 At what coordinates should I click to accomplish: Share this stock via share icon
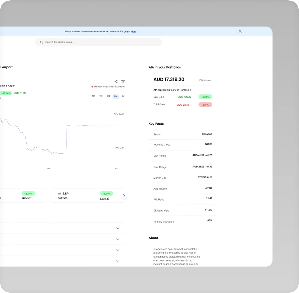coord(116,81)
